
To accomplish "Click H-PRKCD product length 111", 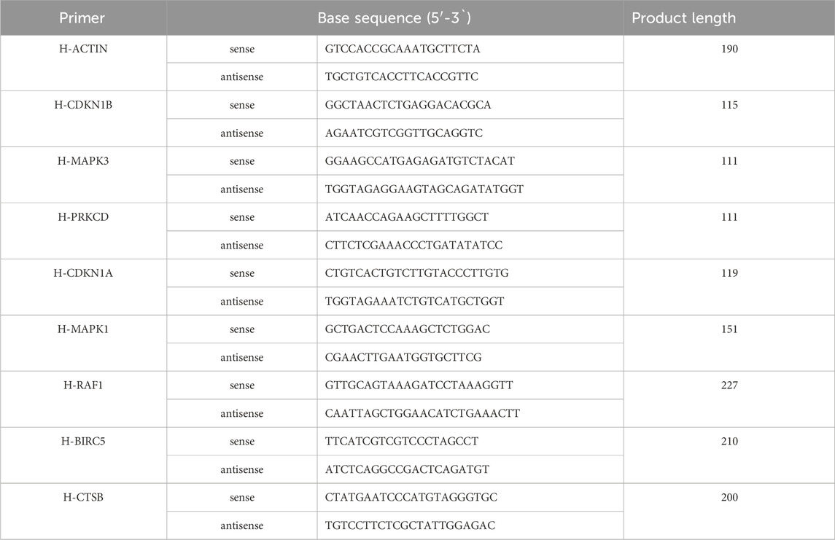I will [729, 217].
